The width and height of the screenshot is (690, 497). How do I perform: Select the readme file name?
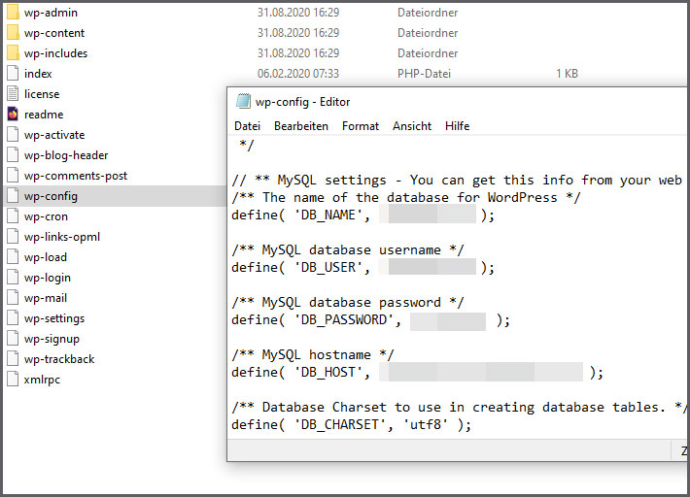[44, 115]
